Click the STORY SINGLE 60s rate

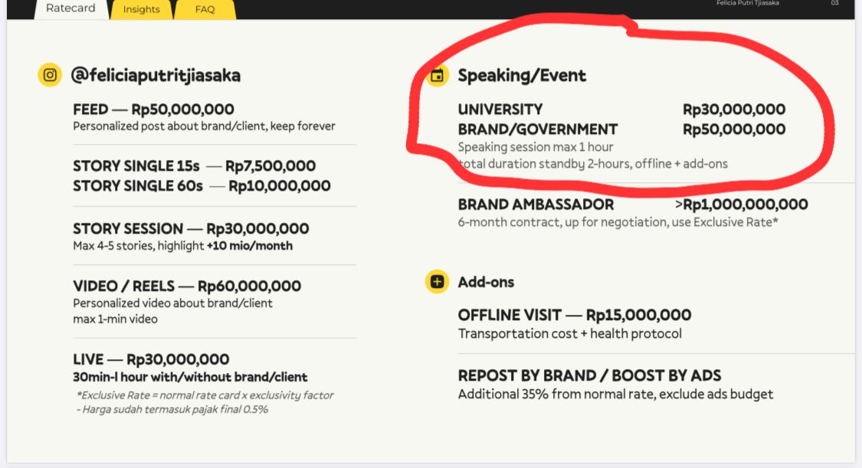tap(202, 185)
